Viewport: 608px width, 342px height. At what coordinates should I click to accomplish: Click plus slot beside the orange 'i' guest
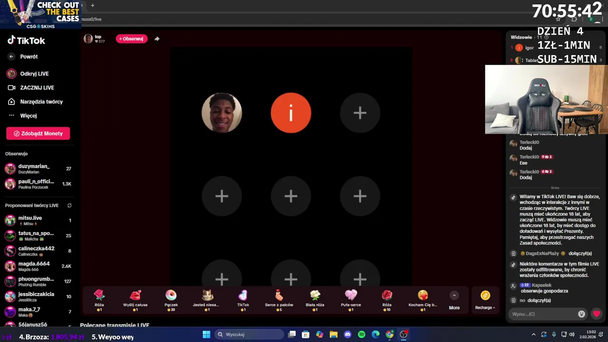coord(360,113)
